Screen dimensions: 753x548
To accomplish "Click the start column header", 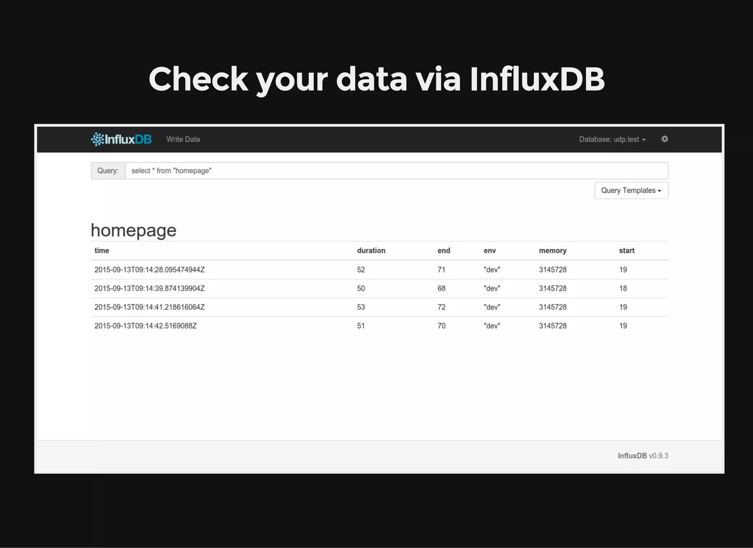I will click(x=627, y=250).
